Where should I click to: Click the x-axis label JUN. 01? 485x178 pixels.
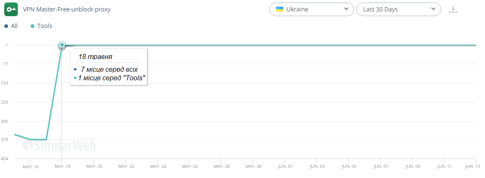(285, 167)
